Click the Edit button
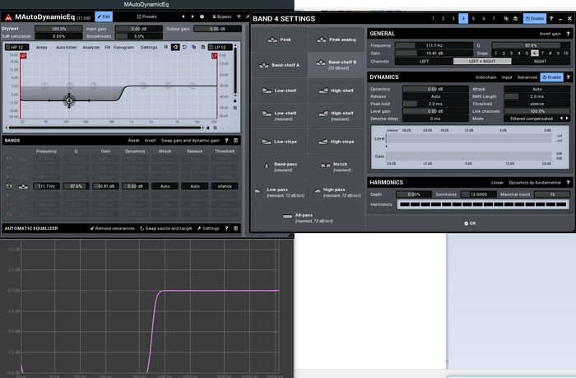 [104, 16]
